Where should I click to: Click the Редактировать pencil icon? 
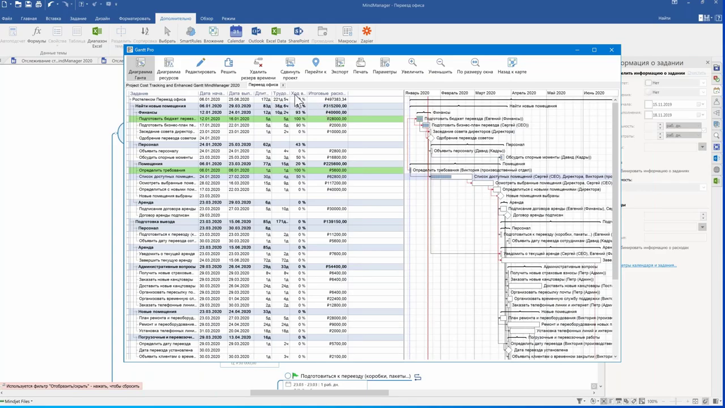point(201,62)
